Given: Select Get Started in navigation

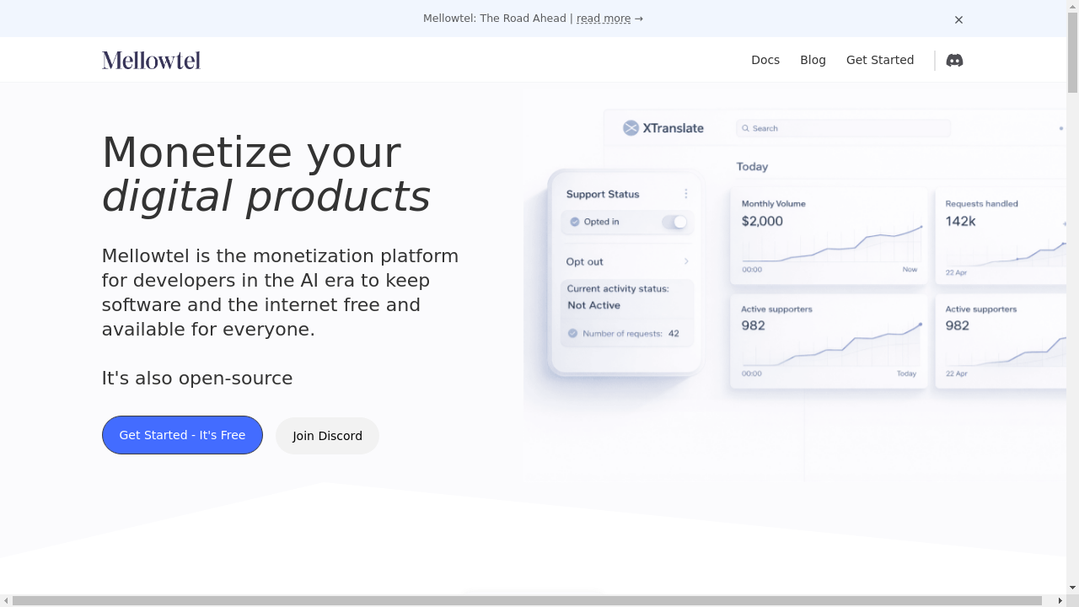Looking at the screenshot, I should pos(880,60).
